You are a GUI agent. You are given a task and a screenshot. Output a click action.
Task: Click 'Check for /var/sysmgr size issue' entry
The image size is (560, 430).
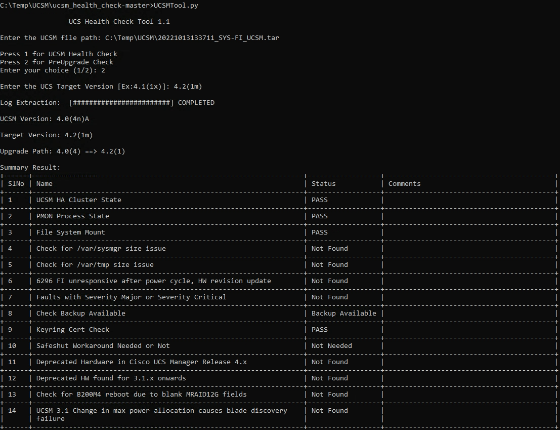(x=101, y=249)
